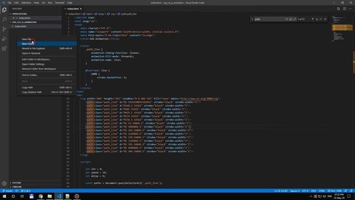Open the Search view in activity bar
This screenshot has height=200, width=355.
[x=4, y=19]
